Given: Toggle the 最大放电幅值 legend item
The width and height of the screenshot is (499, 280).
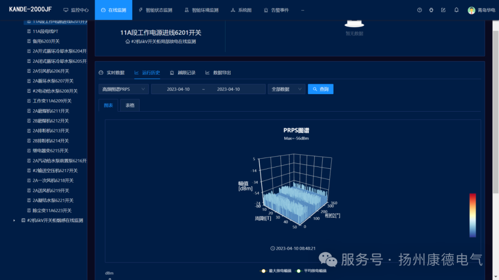Looking at the screenshot, I should [x=275, y=271].
